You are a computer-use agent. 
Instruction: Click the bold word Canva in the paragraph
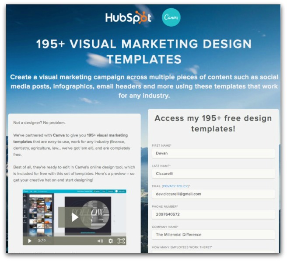tap(59, 135)
